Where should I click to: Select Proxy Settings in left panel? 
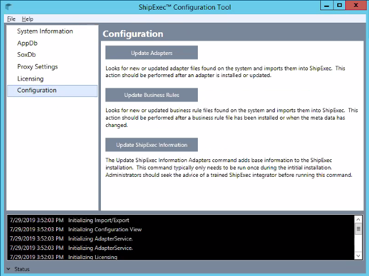pos(37,67)
